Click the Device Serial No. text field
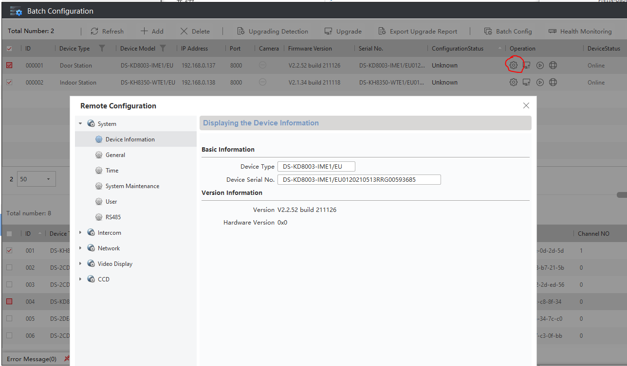 click(x=359, y=180)
